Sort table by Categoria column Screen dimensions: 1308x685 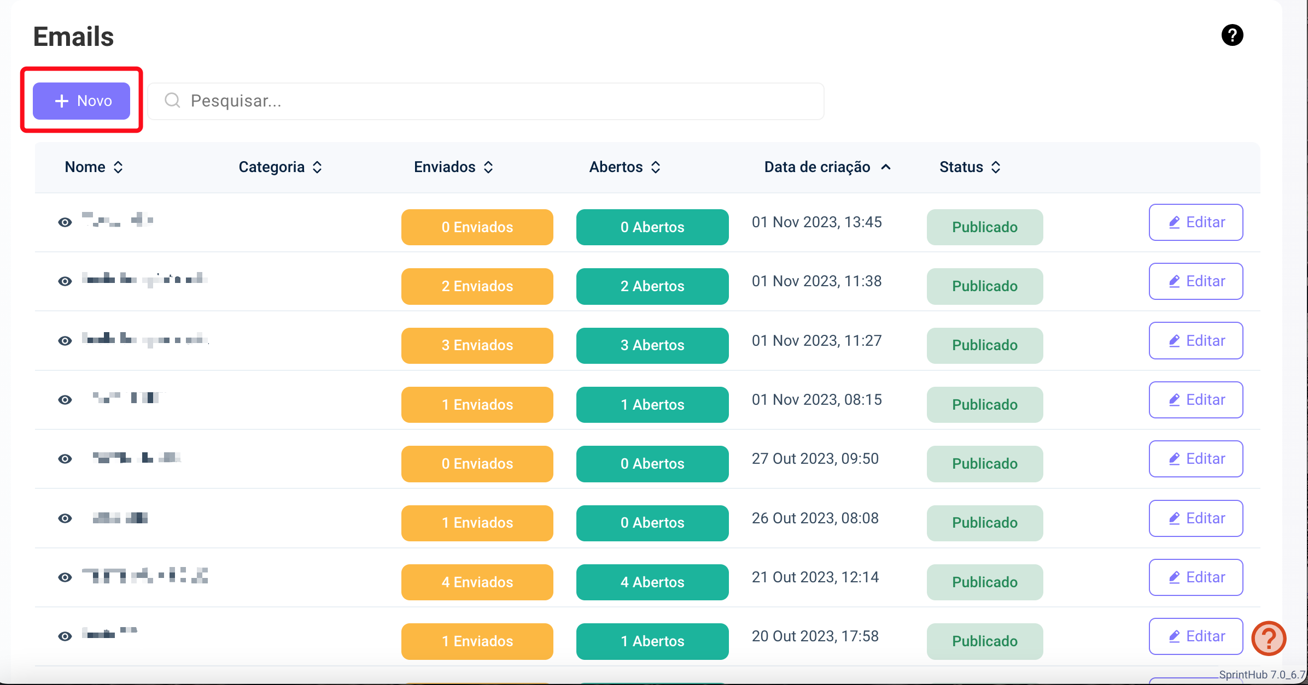click(280, 167)
